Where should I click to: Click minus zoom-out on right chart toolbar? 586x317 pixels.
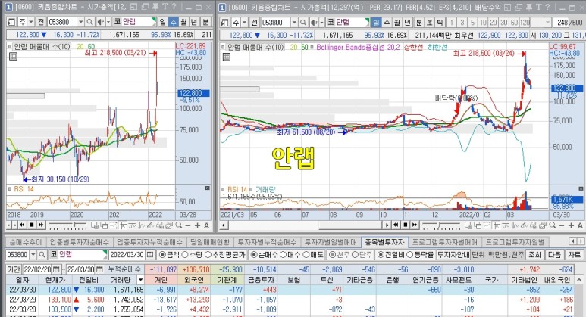pyautogui.click(x=562, y=225)
